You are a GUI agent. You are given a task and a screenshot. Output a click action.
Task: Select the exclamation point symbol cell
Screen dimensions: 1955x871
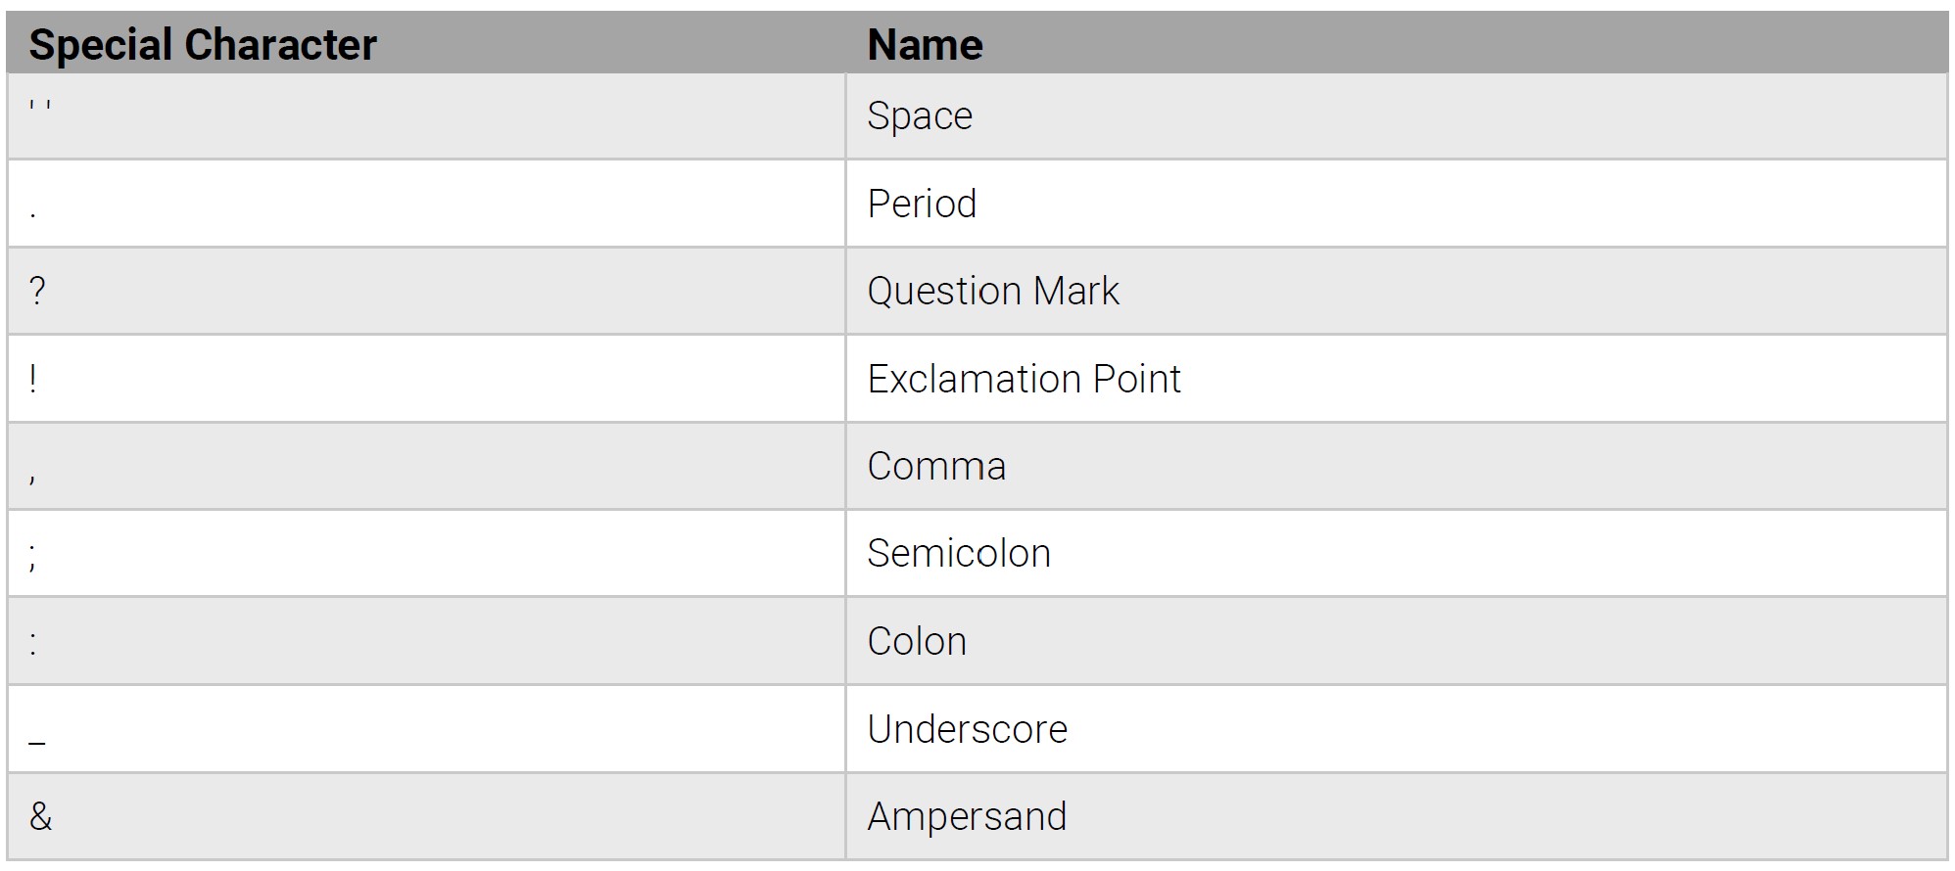[33, 379]
